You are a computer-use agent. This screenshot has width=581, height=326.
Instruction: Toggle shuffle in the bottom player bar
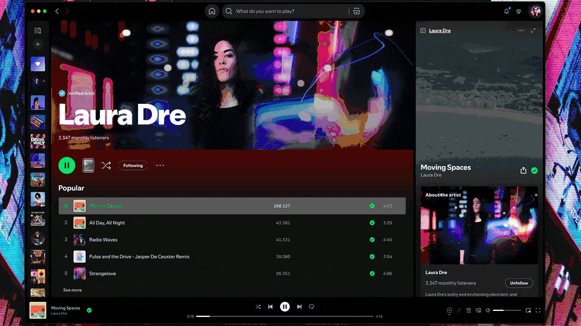click(258, 307)
